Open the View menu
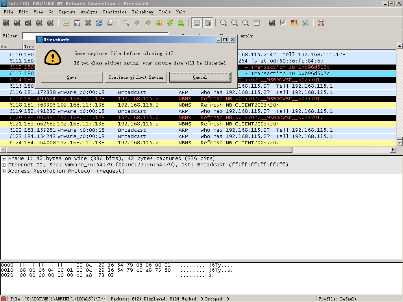The height and width of the screenshot is (302, 403). (38, 12)
